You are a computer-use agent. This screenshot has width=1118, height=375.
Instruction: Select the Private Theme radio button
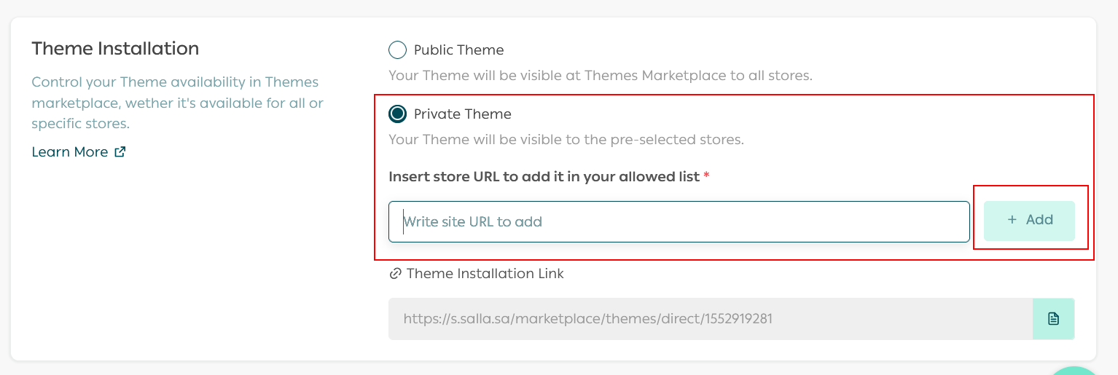397,114
